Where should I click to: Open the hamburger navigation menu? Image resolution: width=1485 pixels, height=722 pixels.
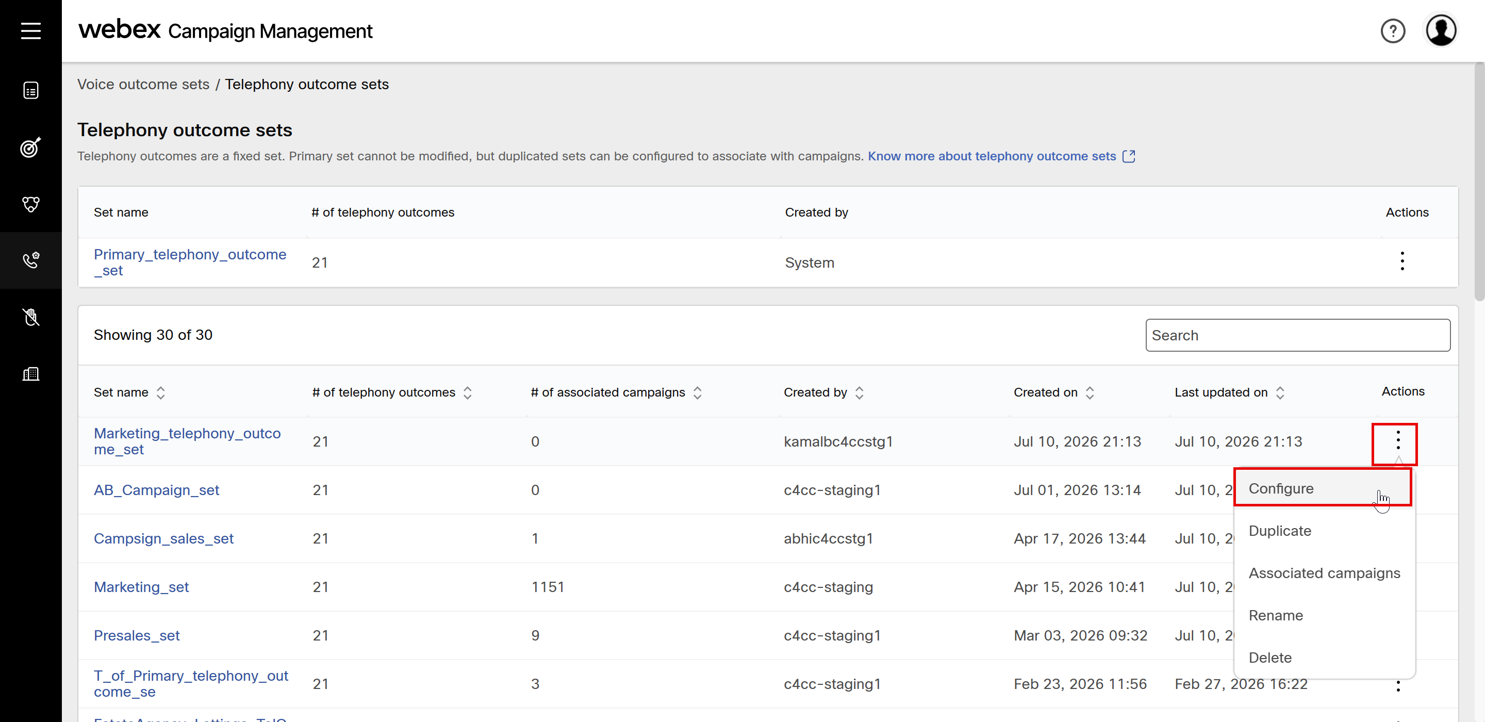coord(30,30)
